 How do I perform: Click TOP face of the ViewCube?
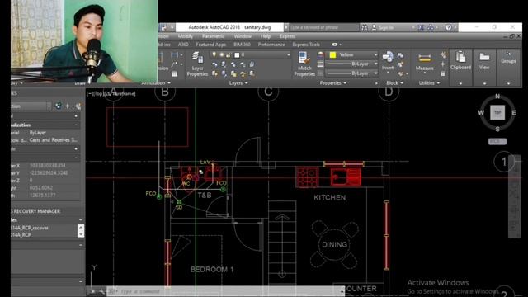(497, 112)
